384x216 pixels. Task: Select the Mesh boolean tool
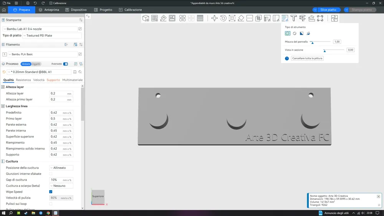click(258, 18)
